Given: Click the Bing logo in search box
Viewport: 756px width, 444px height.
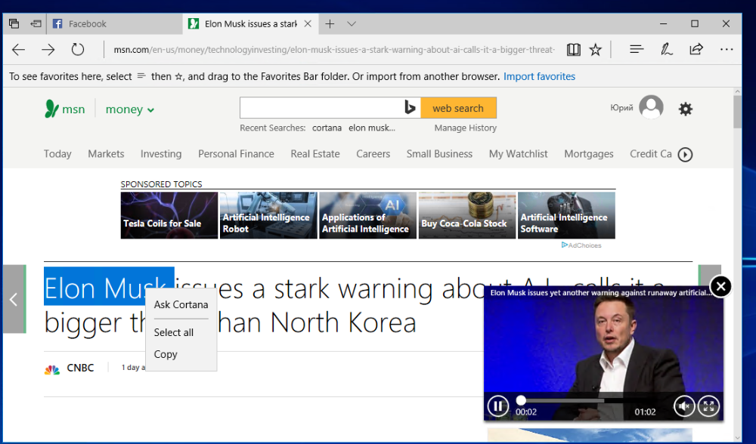Looking at the screenshot, I should 410,108.
